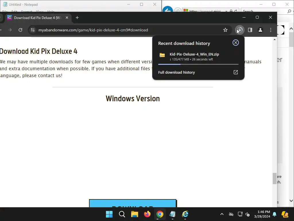This screenshot has height=221, width=294.
Task: Click the Copilot preview icon in taskbar
Action: (285, 214)
